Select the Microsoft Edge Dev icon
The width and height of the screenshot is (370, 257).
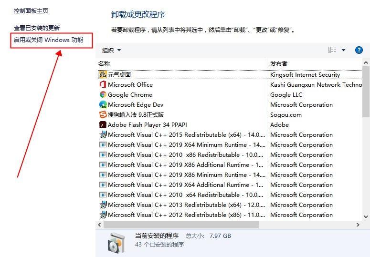point(103,104)
